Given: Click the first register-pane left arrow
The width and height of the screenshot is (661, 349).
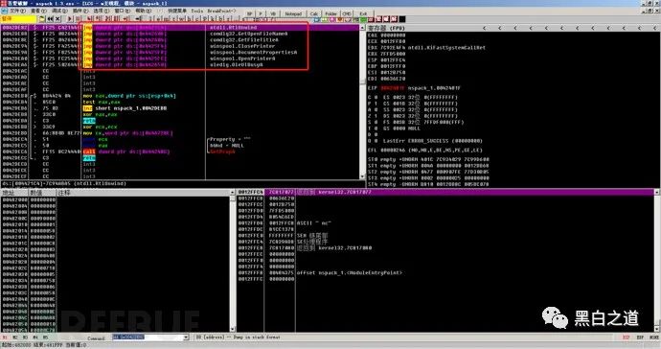Looking at the screenshot, I should pyautogui.click(x=485, y=28).
